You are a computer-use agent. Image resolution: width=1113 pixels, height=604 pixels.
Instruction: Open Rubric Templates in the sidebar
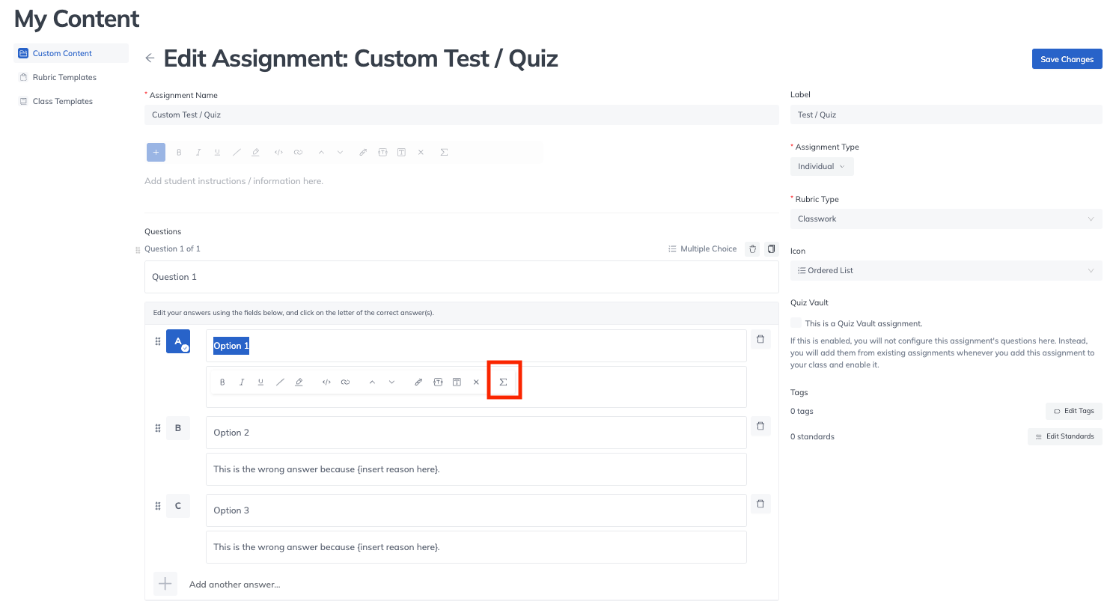click(64, 77)
